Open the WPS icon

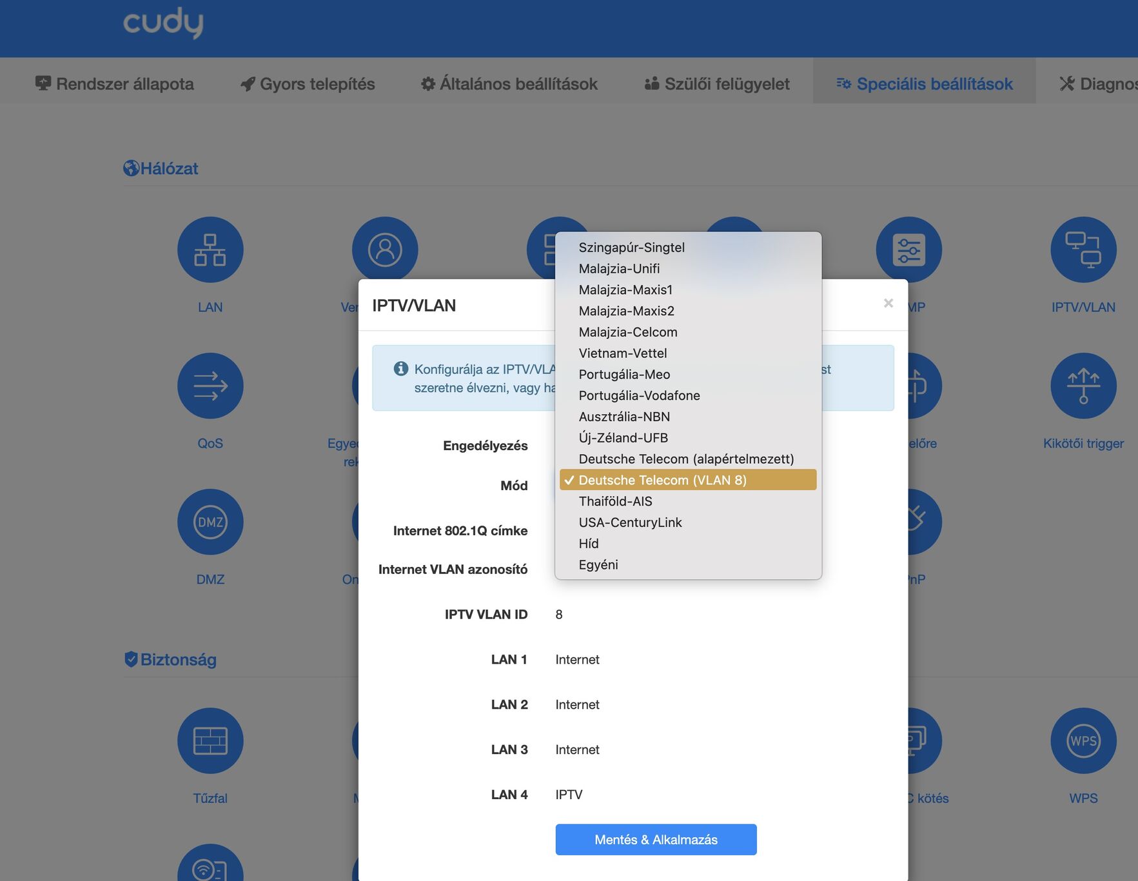click(x=1083, y=740)
